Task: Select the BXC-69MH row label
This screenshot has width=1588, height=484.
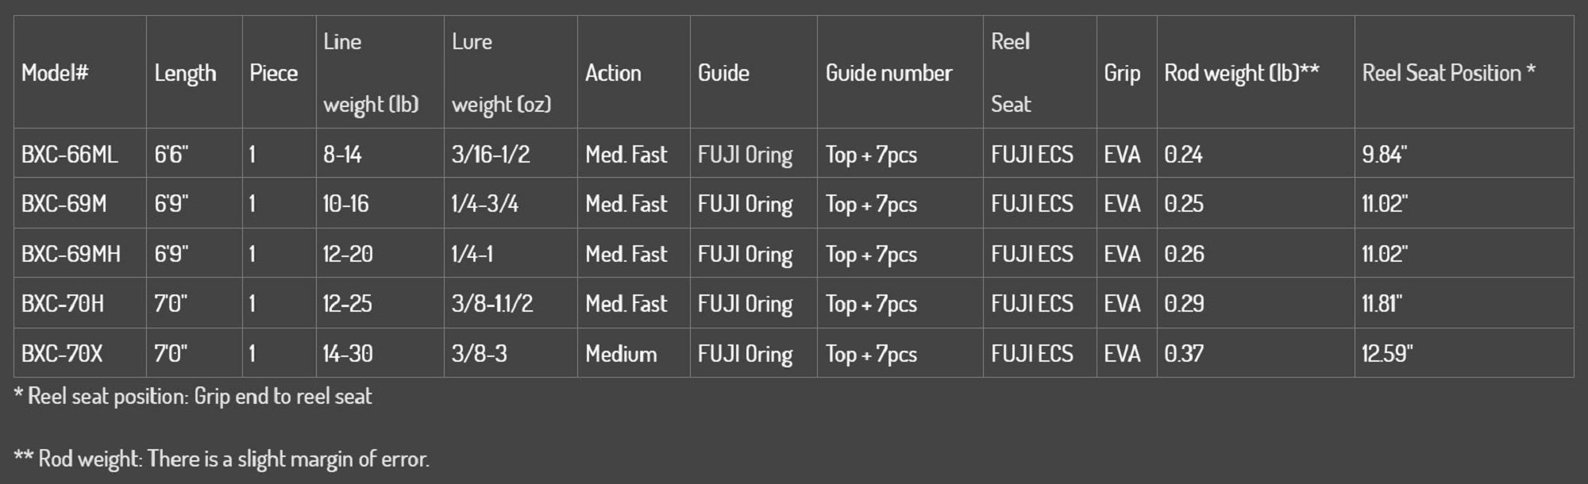Action: [x=71, y=254]
